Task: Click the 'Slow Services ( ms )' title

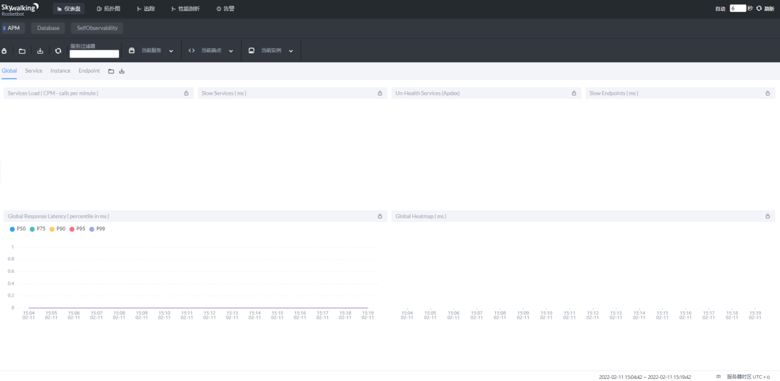Action: click(224, 93)
